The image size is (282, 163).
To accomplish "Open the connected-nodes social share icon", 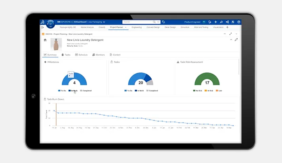I will [x=227, y=22].
